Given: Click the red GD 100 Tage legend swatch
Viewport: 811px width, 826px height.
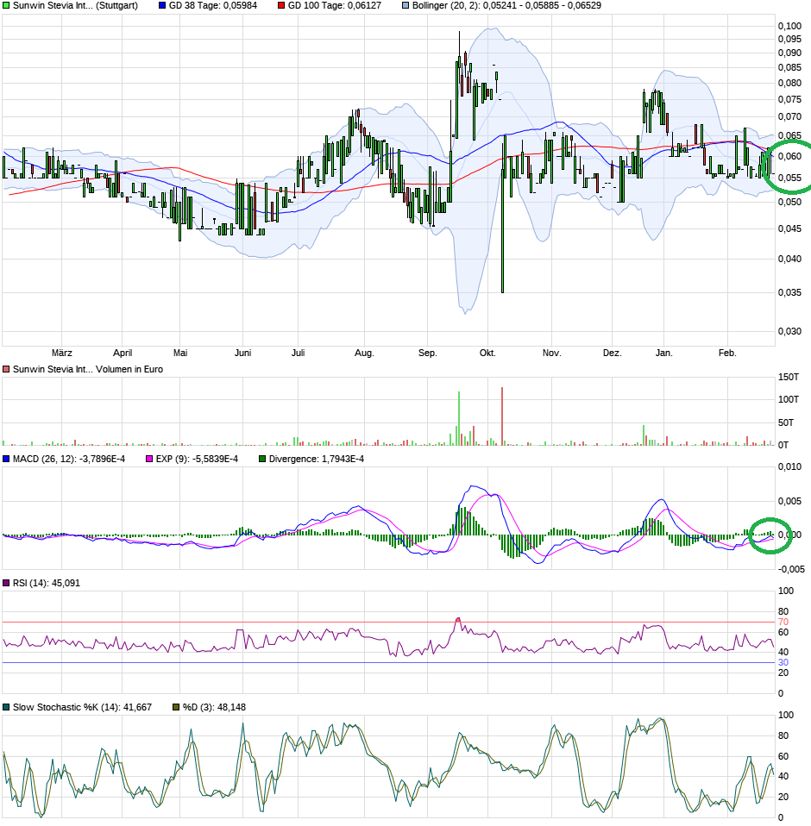Looking at the screenshot, I should coord(281,5).
